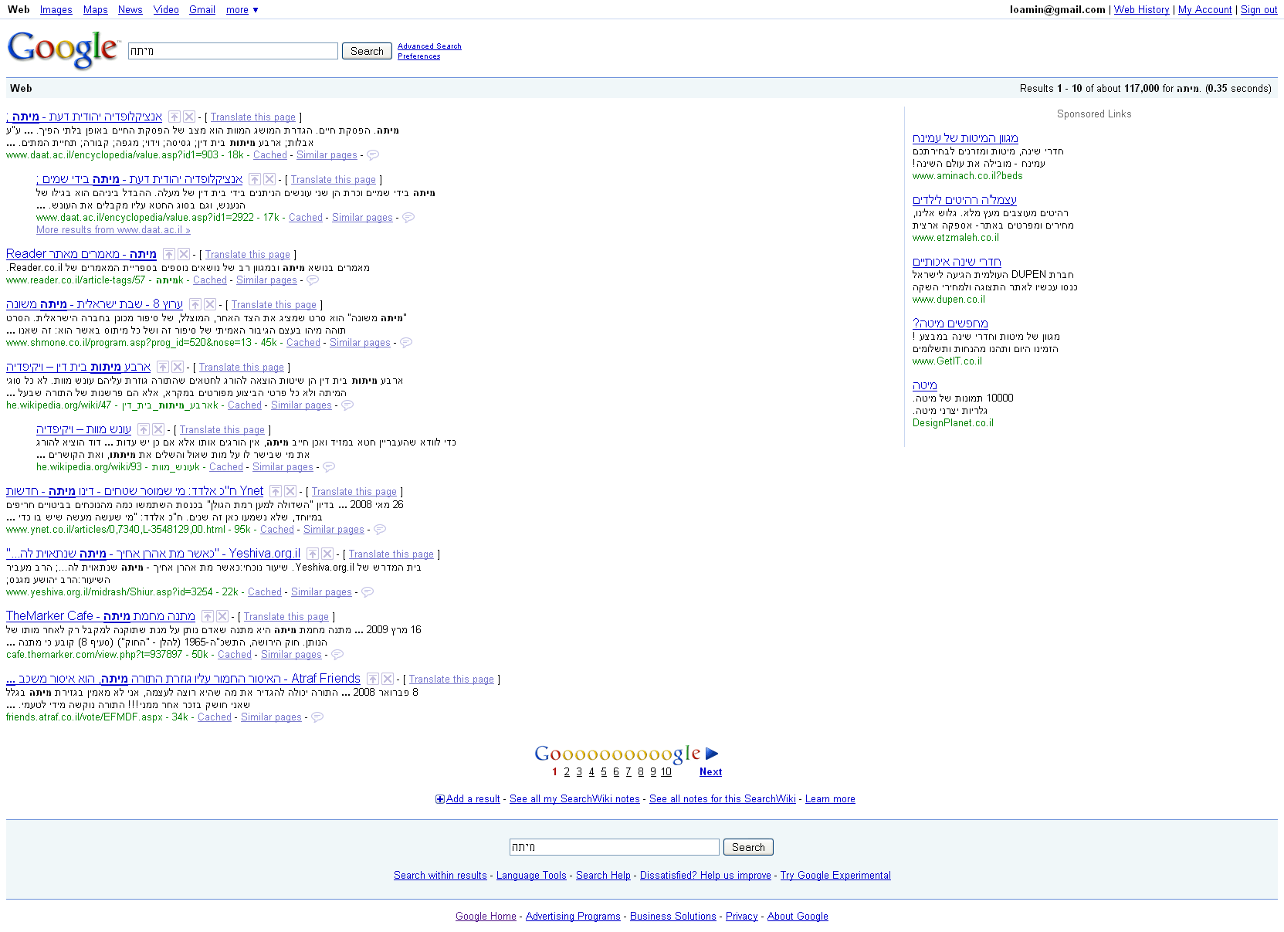Remove the Ynet result with X icon
This screenshot has width=1284, height=932.
tap(290, 491)
